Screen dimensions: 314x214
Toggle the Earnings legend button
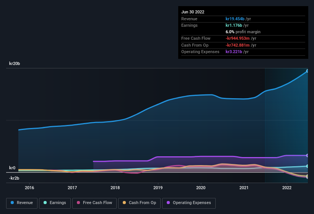click(55, 203)
